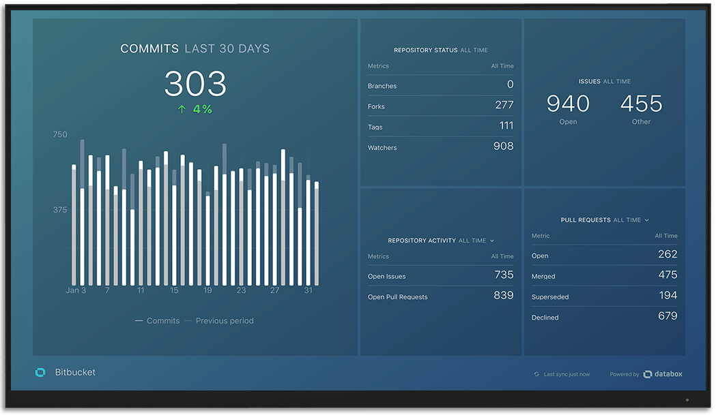Click the Open Pull Requests metric row
Viewport: 716px width, 415px height.
440,296
